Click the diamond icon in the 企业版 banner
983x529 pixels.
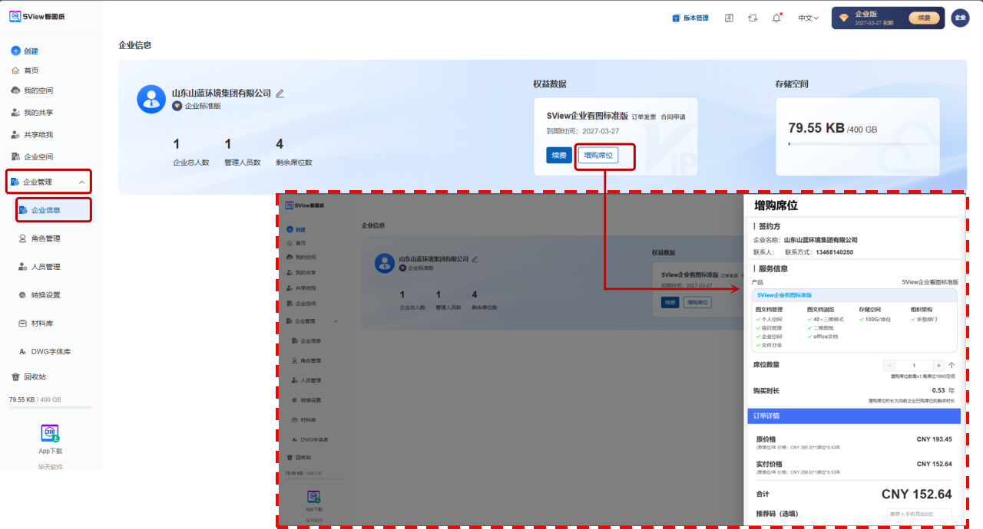(843, 18)
